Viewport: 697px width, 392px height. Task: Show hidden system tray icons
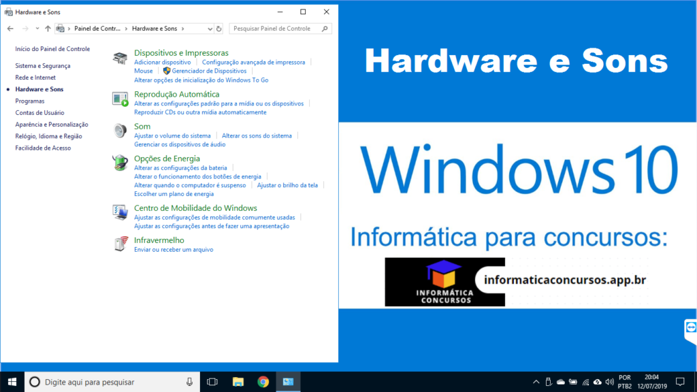point(536,382)
